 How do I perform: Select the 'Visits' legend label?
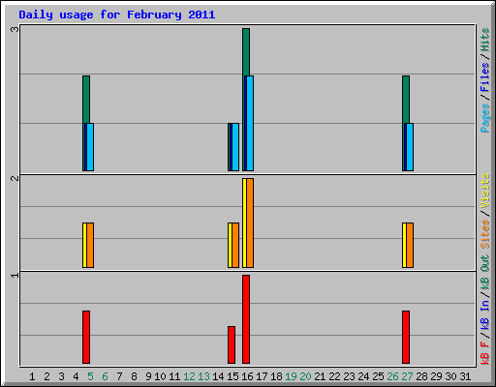tap(485, 191)
